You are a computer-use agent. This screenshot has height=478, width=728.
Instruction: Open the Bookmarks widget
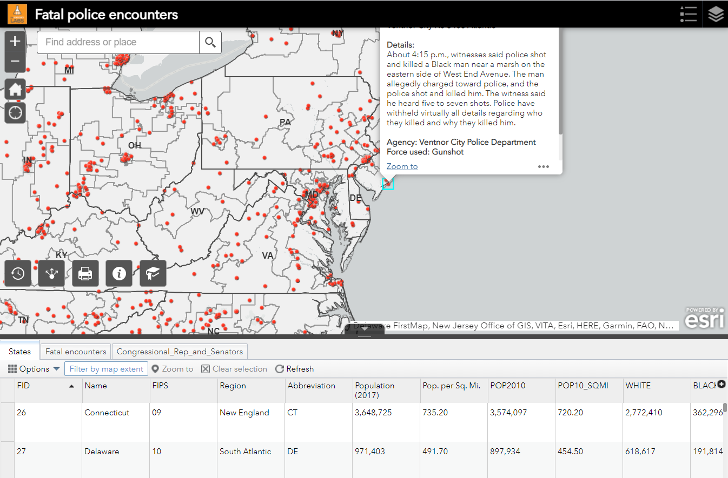(153, 273)
